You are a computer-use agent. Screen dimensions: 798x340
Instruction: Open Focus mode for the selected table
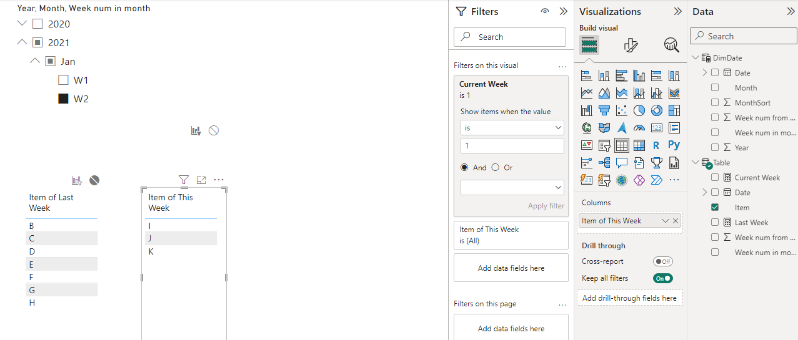pos(201,180)
